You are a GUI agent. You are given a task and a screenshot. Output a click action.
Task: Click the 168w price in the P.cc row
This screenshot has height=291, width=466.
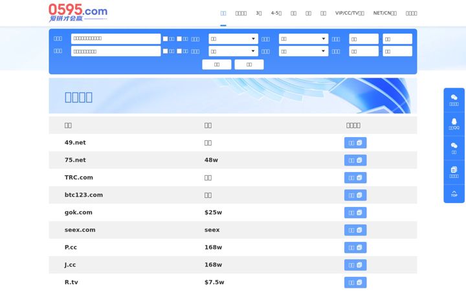click(x=213, y=247)
